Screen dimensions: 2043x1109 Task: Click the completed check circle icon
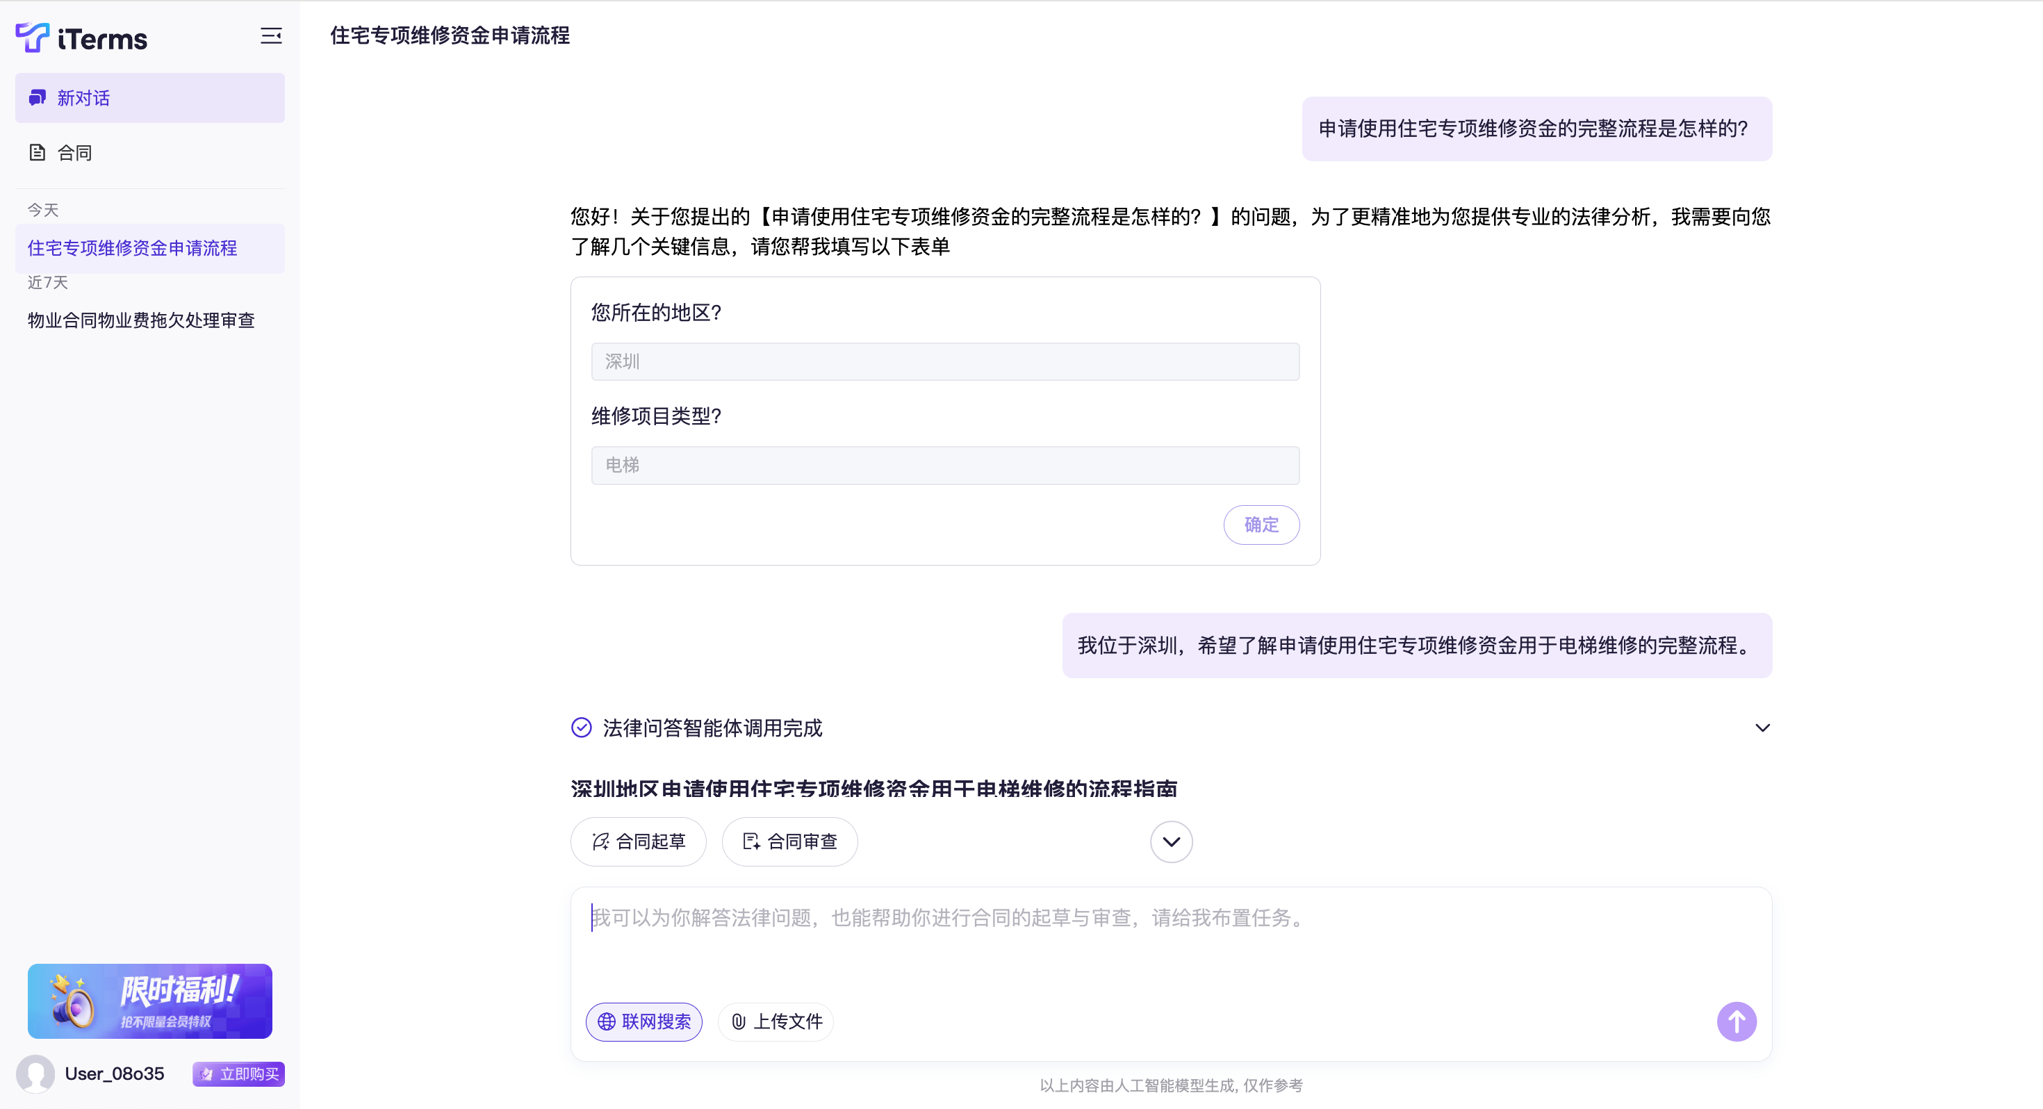pyautogui.click(x=582, y=728)
